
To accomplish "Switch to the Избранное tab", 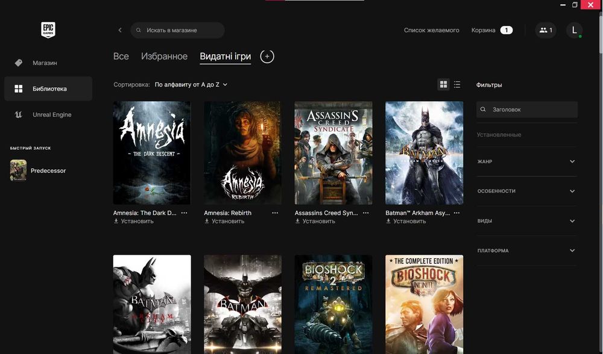I will (x=164, y=57).
